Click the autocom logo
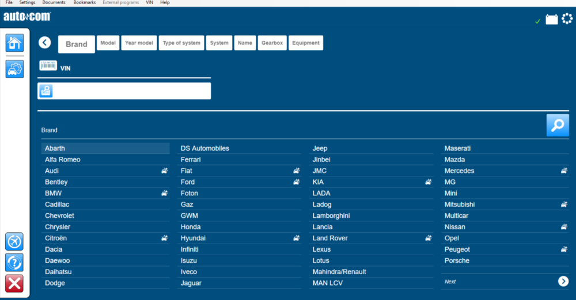Image resolution: width=576 pixels, height=300 pixels. click(27, 17)
